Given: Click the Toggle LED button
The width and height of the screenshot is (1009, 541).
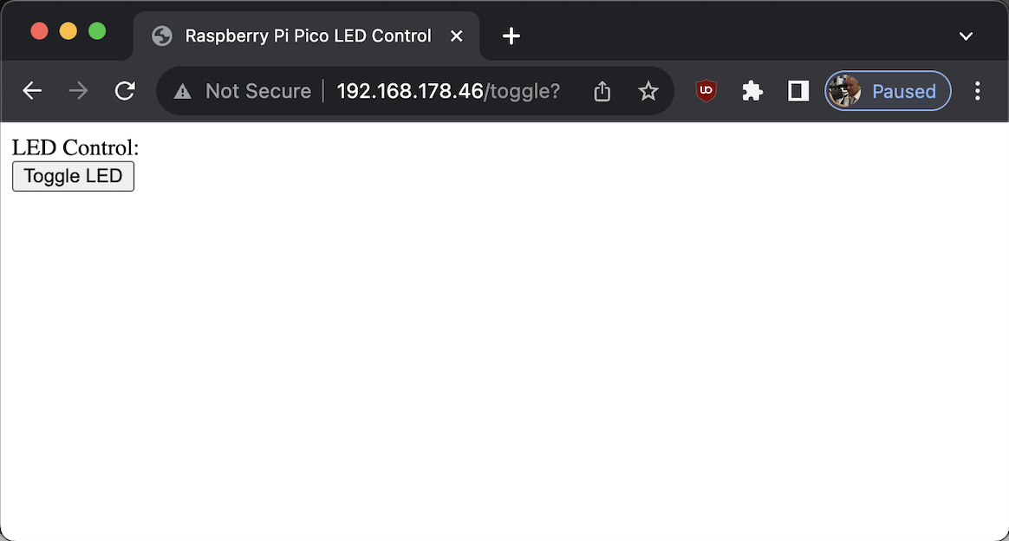Looking at the screenshot, I should click(74, 176).
